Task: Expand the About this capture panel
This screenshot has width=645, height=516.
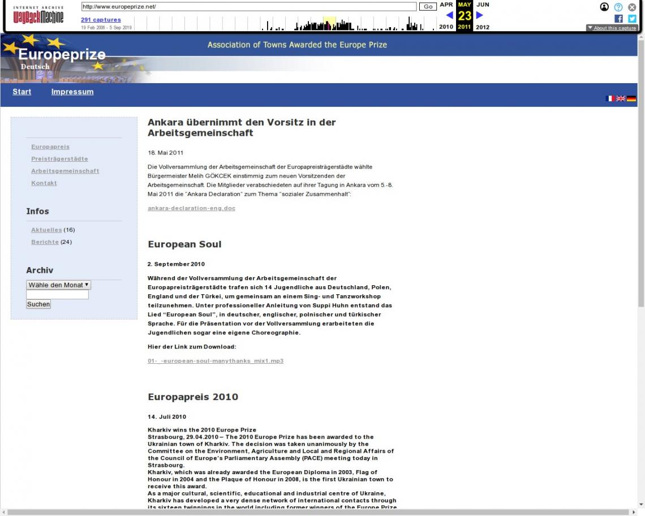Action: point(612,28)
